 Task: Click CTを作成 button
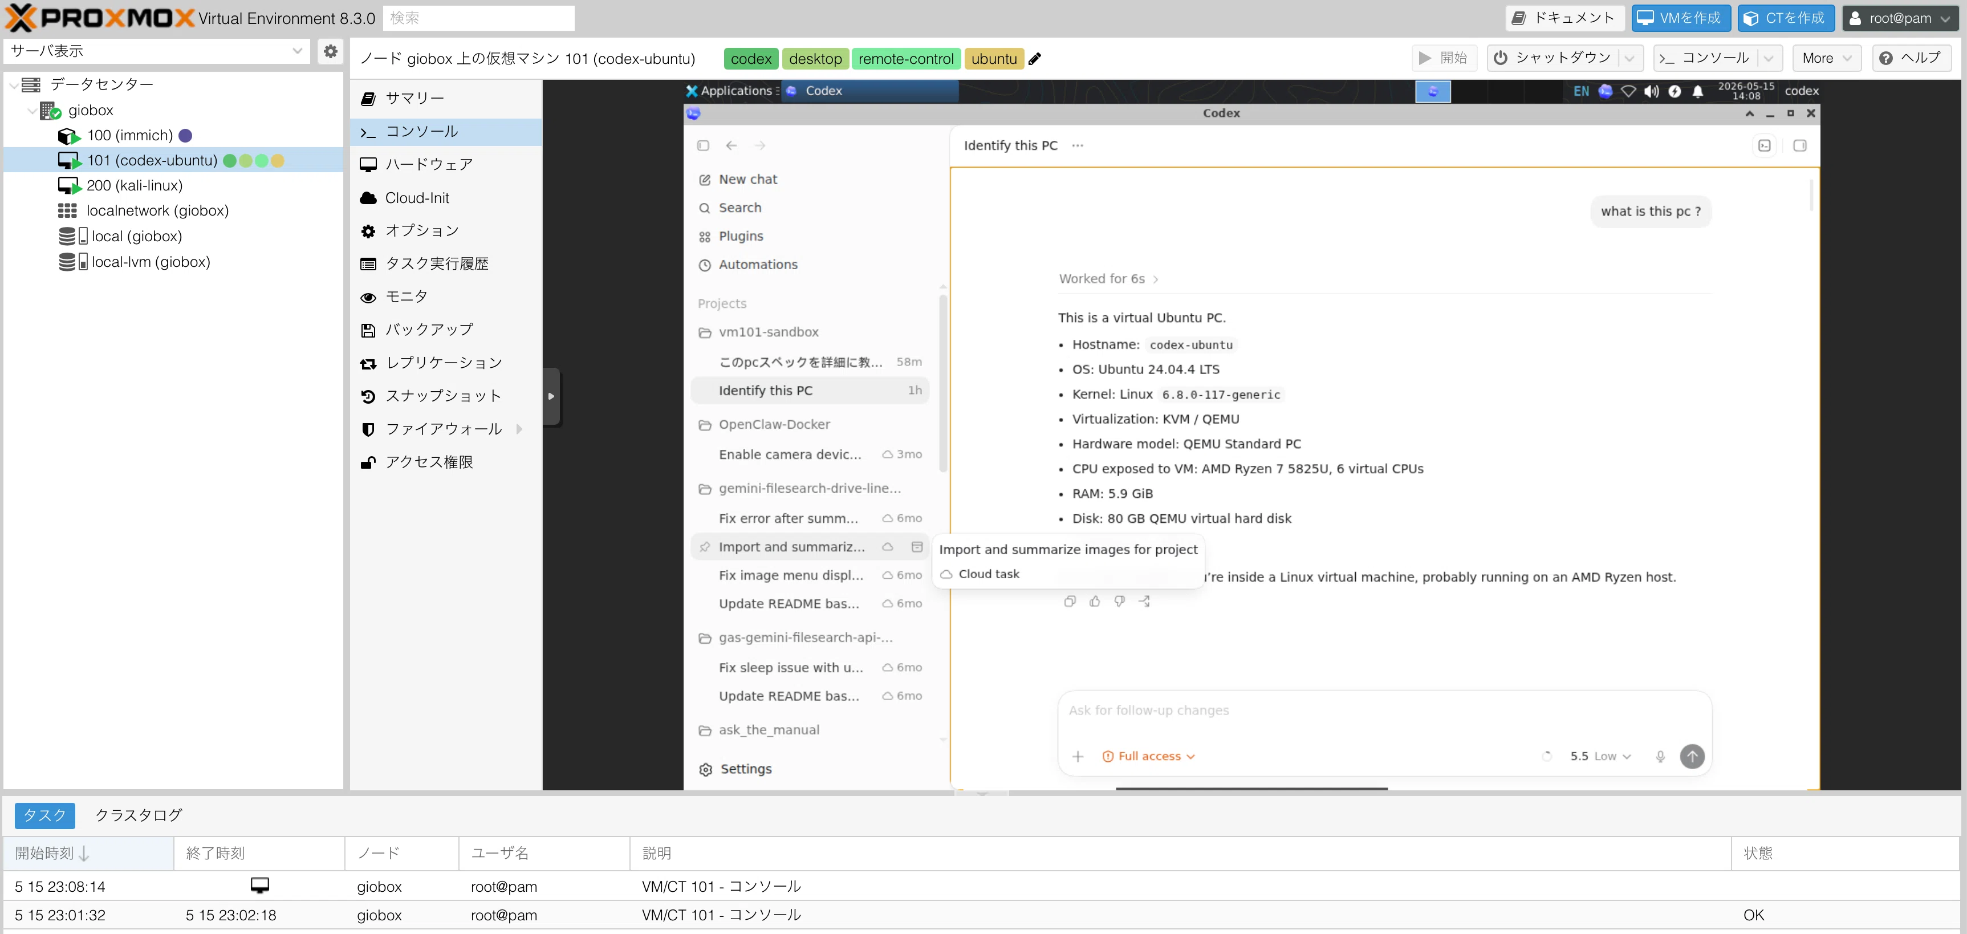(x=1786, y=18)
